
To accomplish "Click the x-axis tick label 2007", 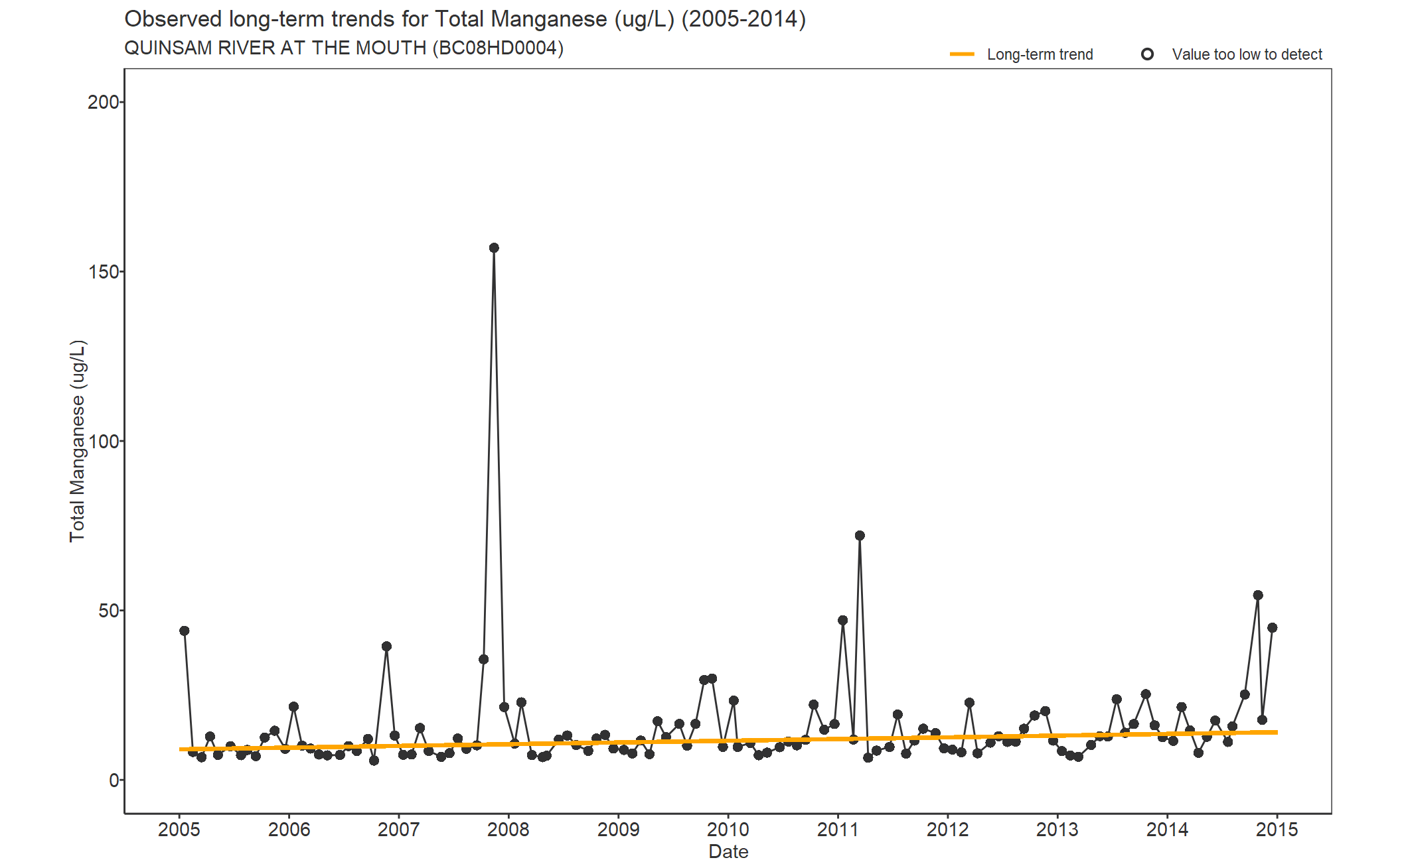I will coord(398,830).
